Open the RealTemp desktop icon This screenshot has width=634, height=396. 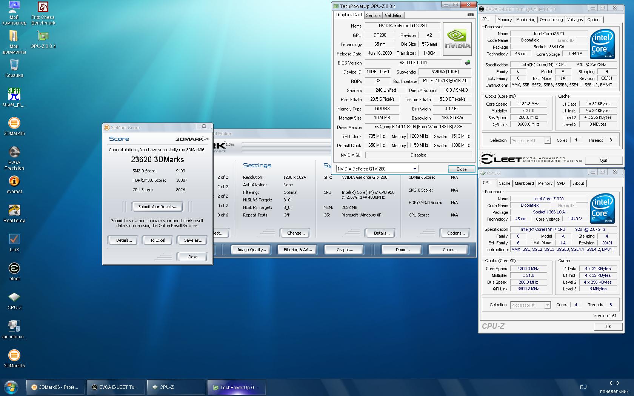(x=14, y=213)
